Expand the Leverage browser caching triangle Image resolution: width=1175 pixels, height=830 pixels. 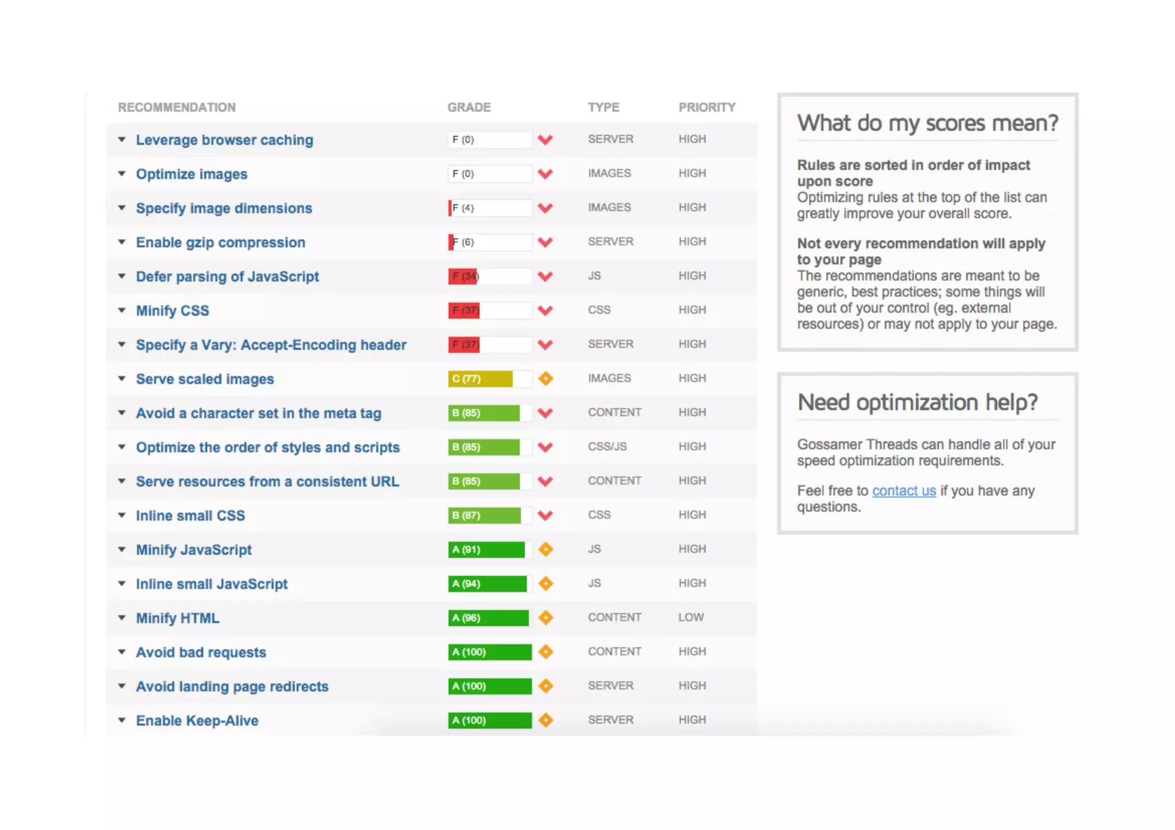(x=122, y=139)
